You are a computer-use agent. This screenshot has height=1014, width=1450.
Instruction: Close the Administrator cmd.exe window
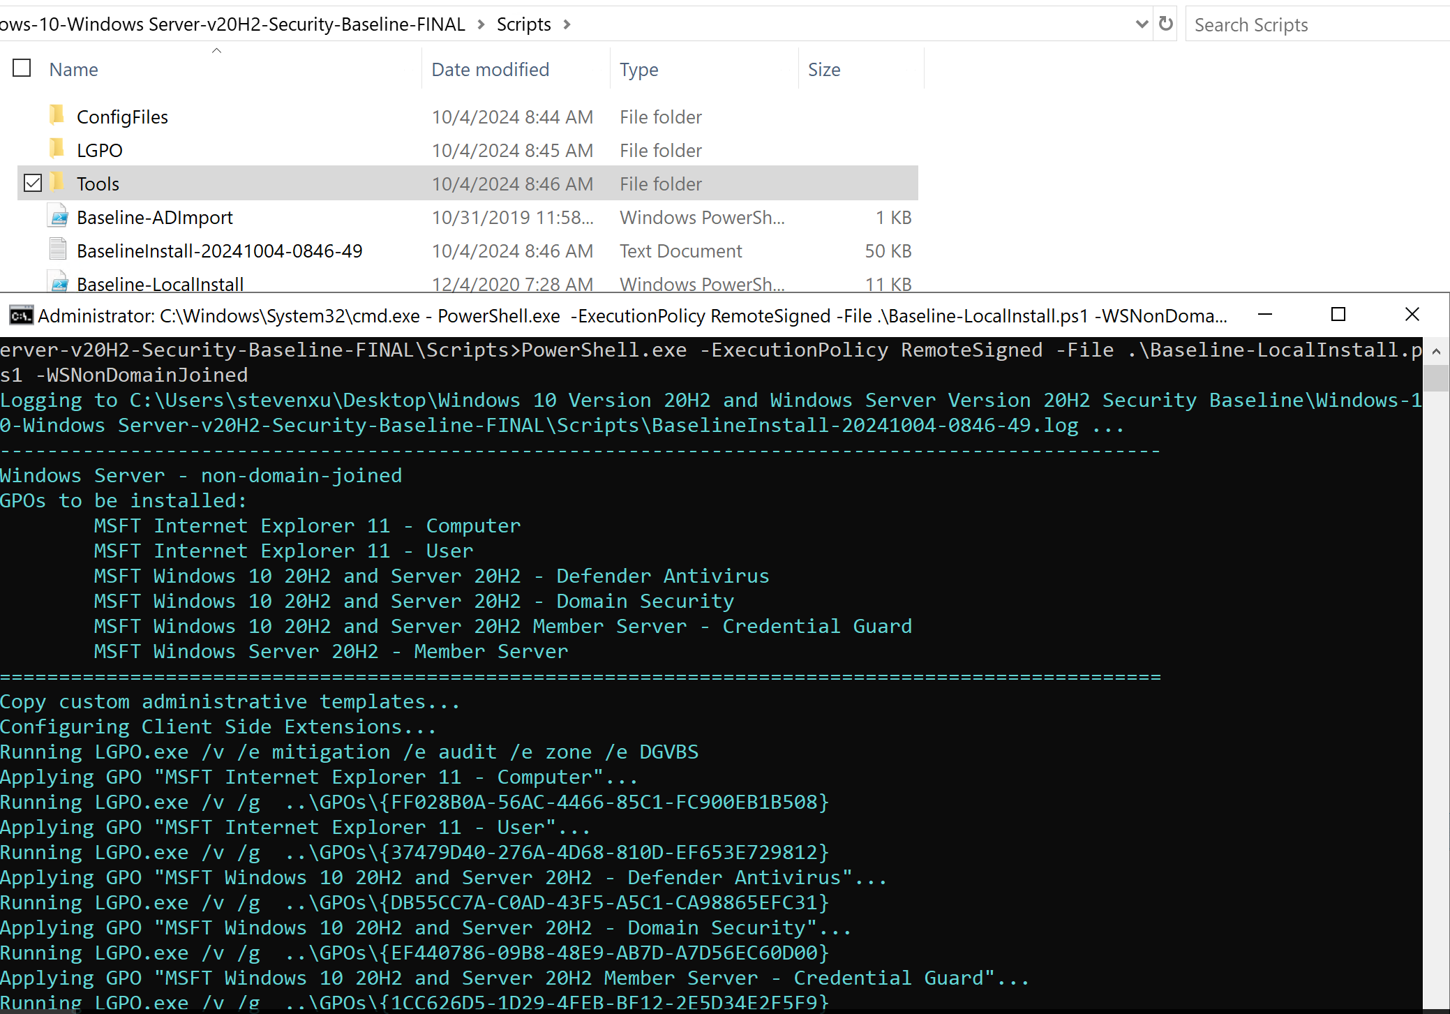pyautogui.click(x=1412, y=315)
